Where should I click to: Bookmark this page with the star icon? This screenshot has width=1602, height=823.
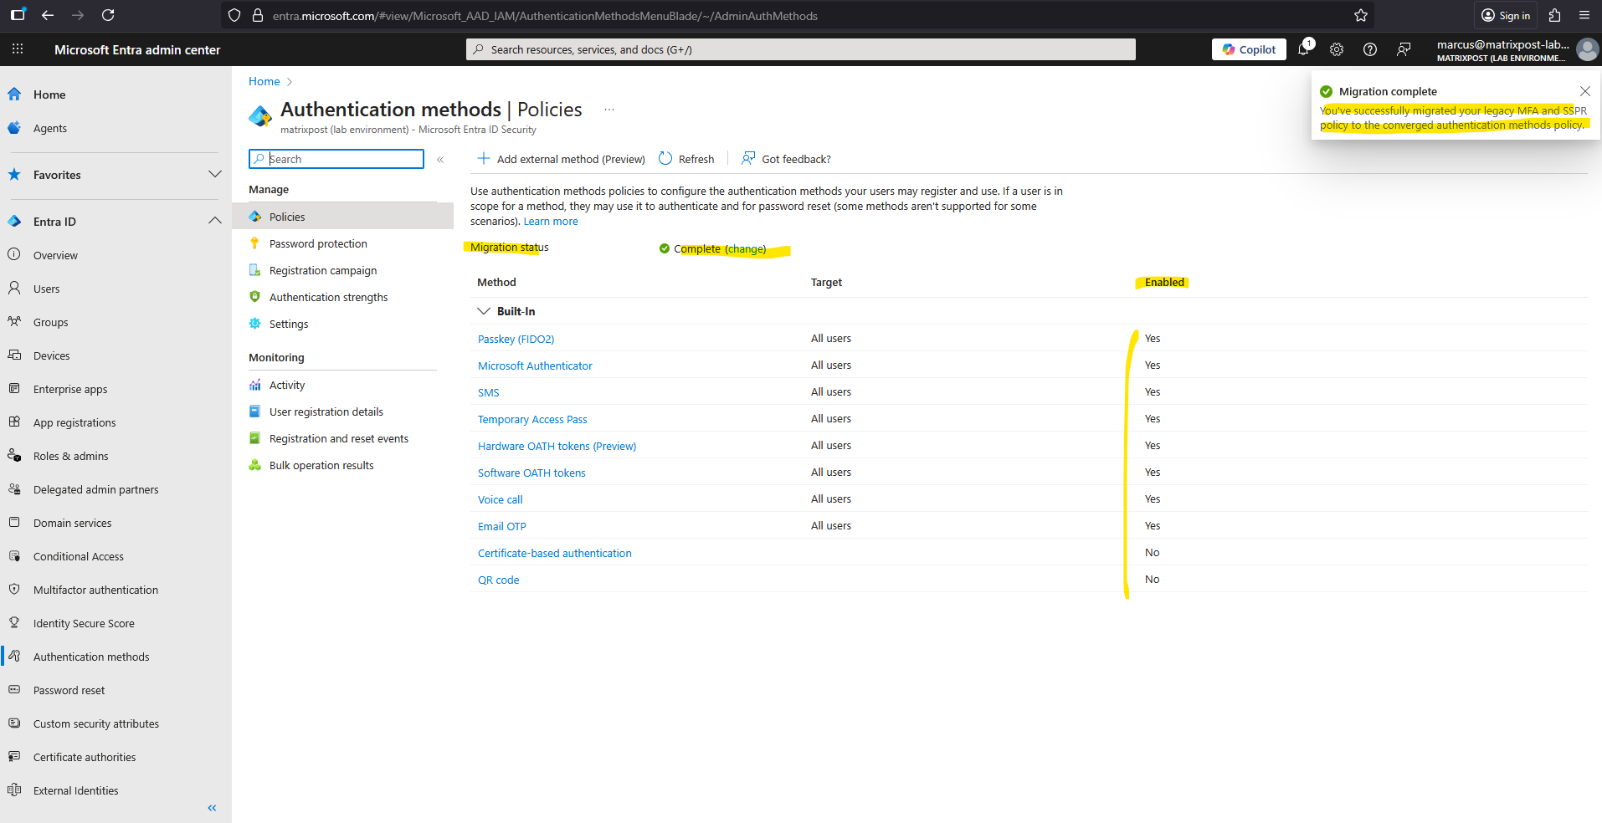[x=1361, y=15]
